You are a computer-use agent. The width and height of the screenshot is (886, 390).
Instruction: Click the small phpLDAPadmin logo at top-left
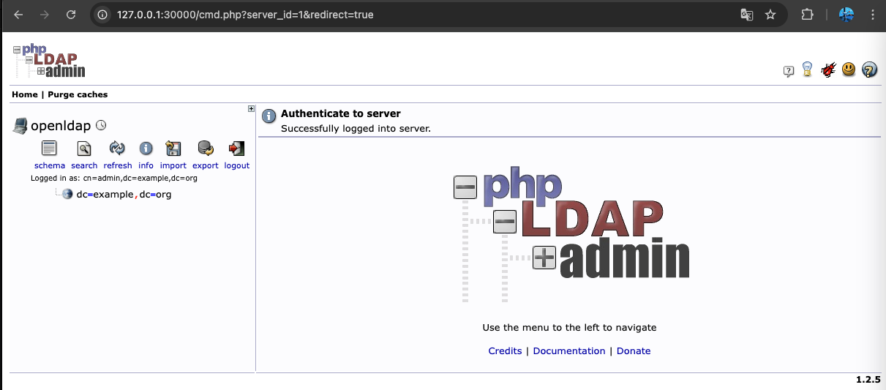pyautogui.click(x=49, y=61)
